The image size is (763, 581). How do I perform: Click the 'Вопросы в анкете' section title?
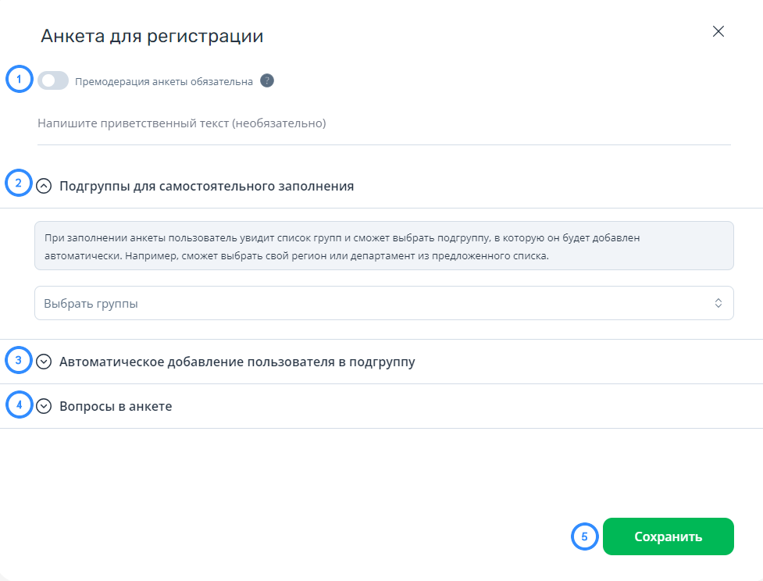point(116,406)
